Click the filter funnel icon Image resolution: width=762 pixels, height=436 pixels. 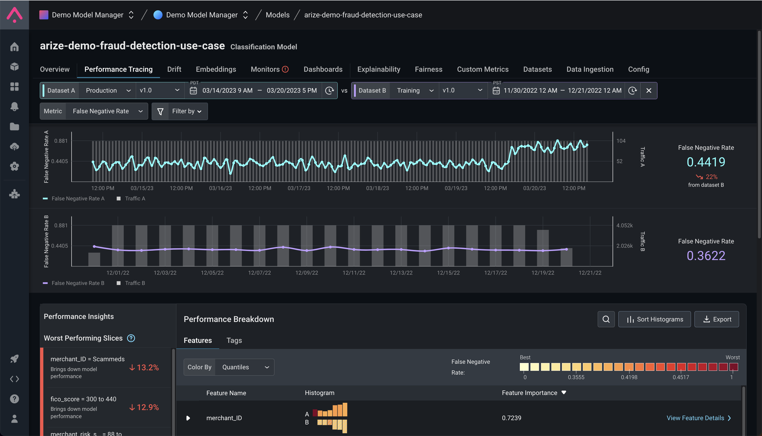(x=160, y=112)
